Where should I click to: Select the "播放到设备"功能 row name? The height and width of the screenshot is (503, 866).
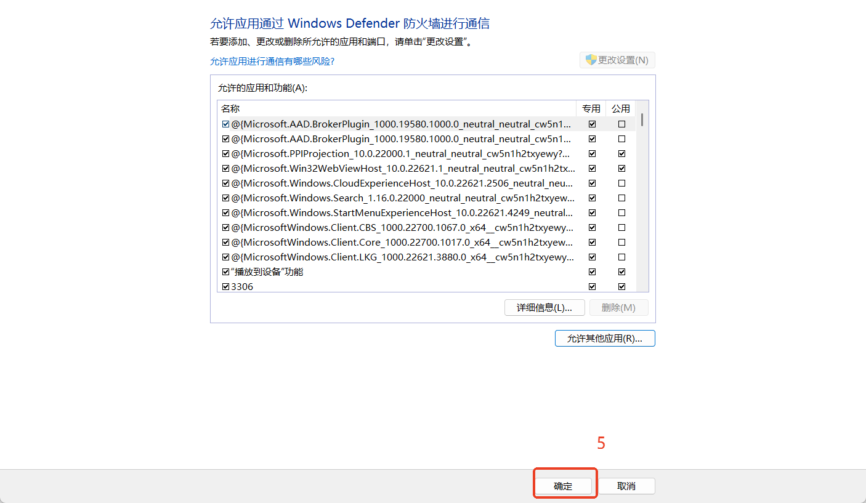(267, 272)
